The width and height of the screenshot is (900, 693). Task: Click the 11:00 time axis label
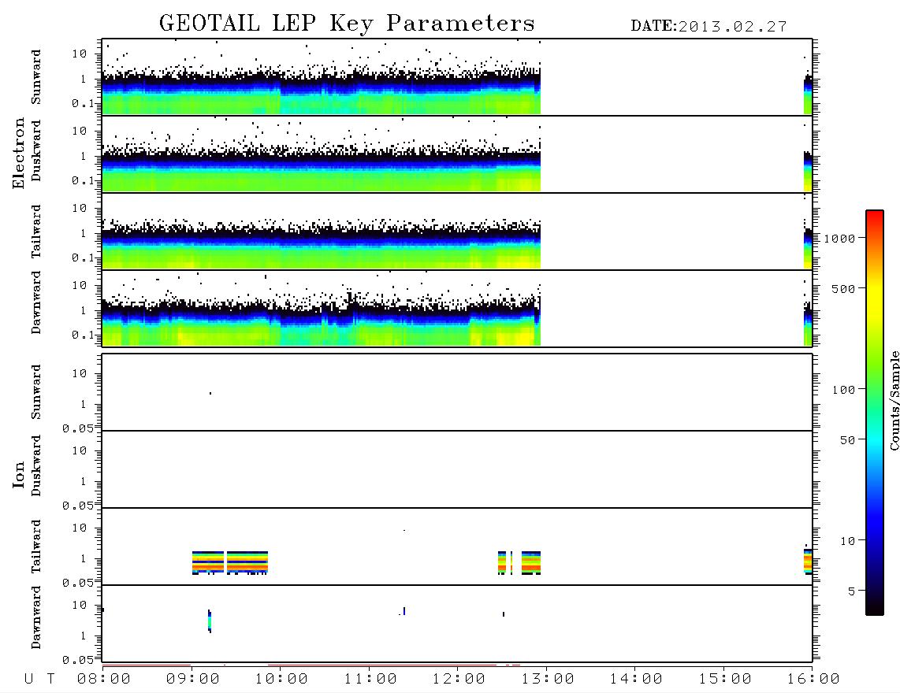(370, 680)
